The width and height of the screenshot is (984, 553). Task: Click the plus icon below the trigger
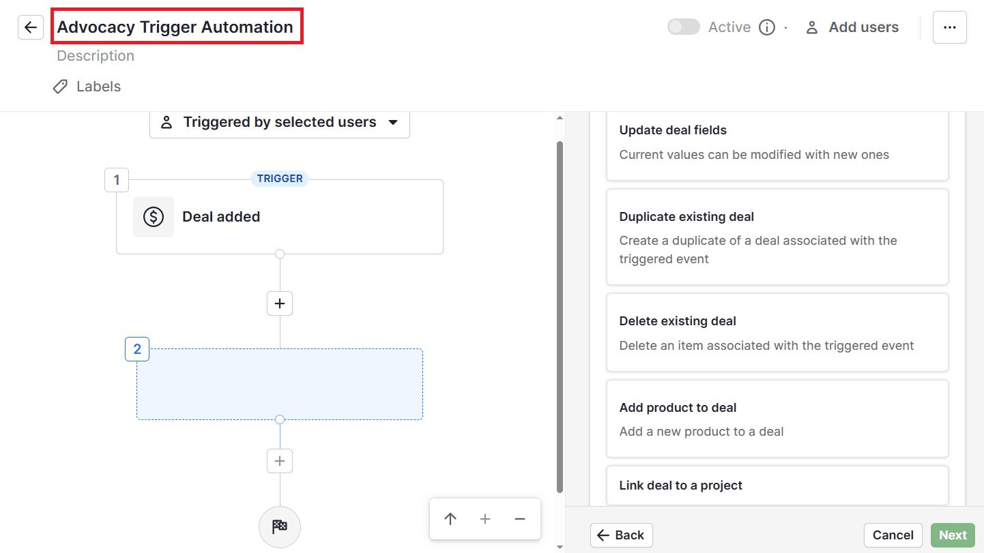pyautogui.click(x=279, y=303)
